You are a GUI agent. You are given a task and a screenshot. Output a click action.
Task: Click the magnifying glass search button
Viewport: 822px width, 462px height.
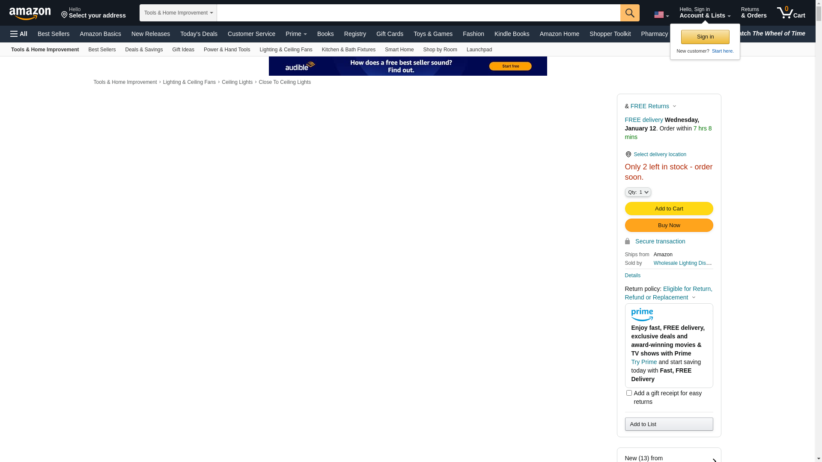click(x=630, y=13)
